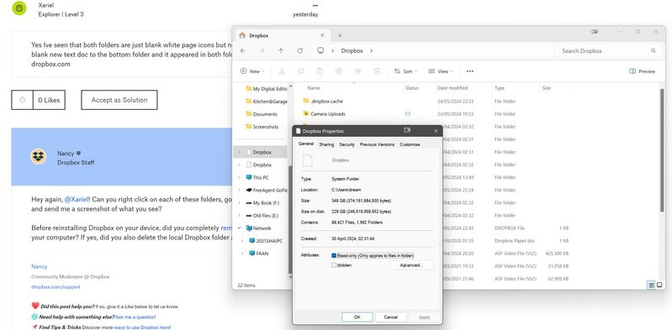The width and height of the screenshot is (672, 330).
Task: Switch to the Sharing tab
Action: 326,144
